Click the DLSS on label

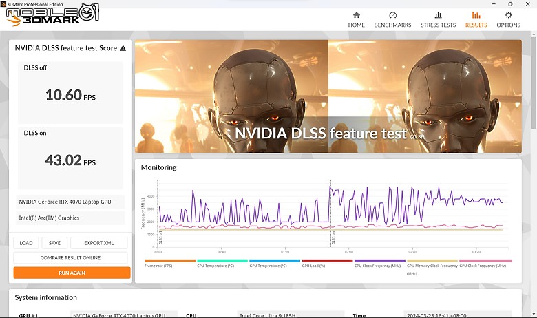35,133
